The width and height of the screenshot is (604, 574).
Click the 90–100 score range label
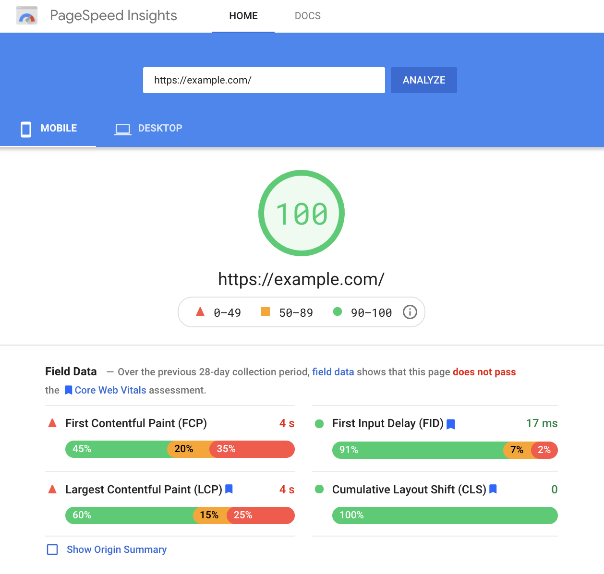coord(372,313)
